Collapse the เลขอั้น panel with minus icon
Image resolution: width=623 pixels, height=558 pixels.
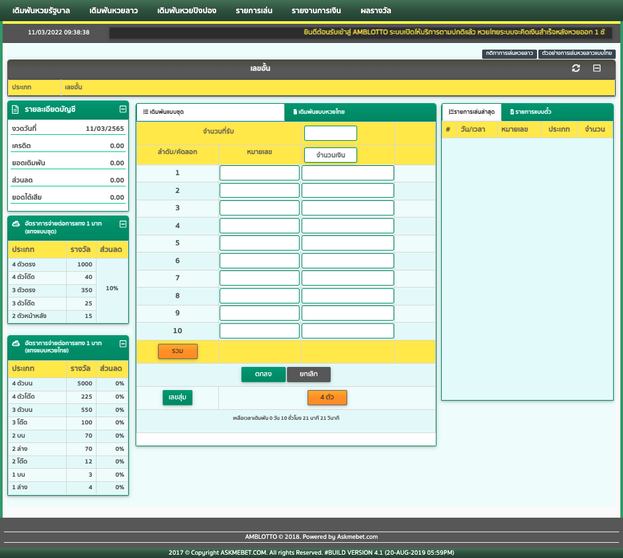597,68
